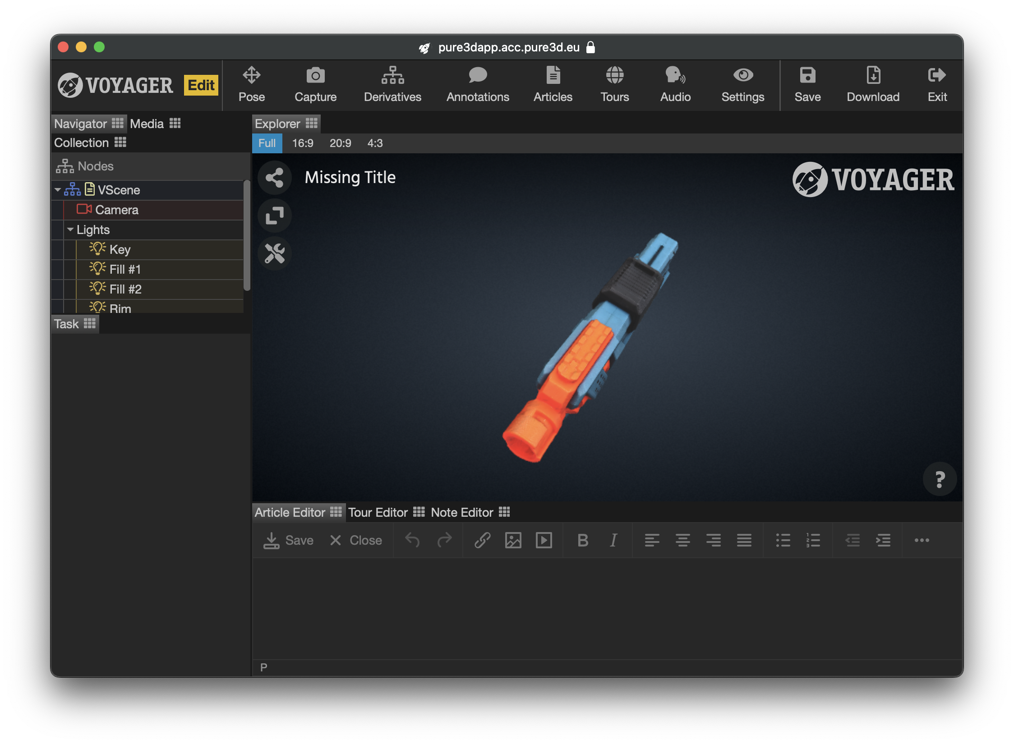Toggle fullscreen in the explorer view
1014x744 pixels.
pos(274,216)
